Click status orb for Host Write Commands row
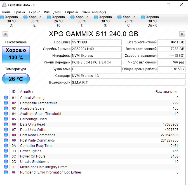The image size is (188, 185). pyautogui.click(x=6, y=140)
